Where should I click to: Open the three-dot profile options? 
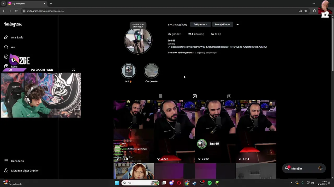click(237, 24)
